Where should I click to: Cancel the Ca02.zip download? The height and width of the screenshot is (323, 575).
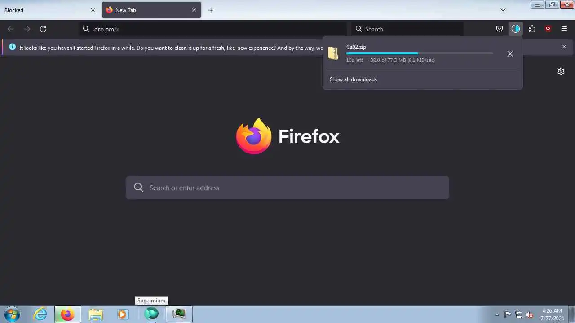tap(510, 54)
